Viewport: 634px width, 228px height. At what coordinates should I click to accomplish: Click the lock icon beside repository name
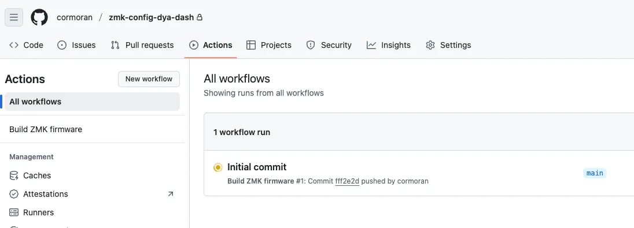(200, 17)
